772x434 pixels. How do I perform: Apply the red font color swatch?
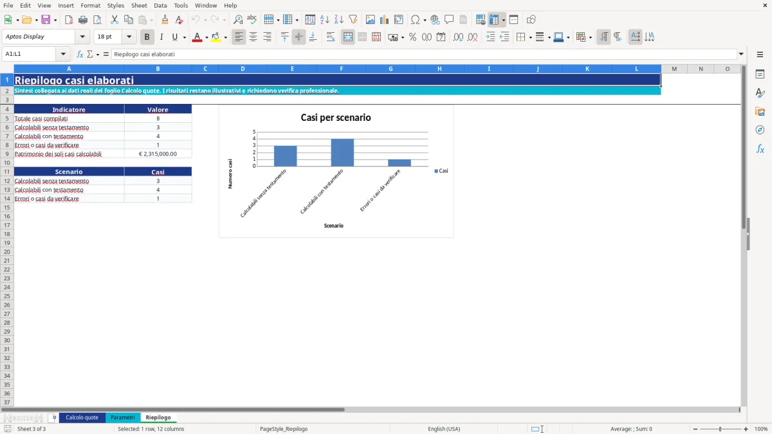pos(196,37)
